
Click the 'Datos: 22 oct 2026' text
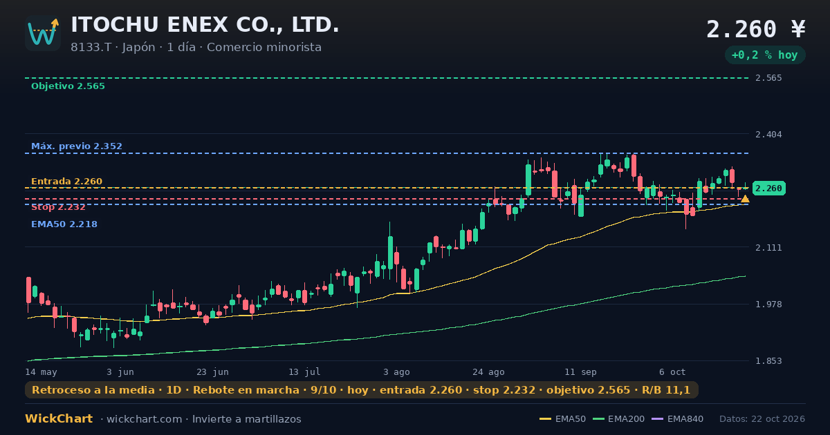pyautogui.click(x=762, y=419)
